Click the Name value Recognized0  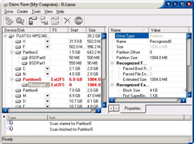(161, 41)
